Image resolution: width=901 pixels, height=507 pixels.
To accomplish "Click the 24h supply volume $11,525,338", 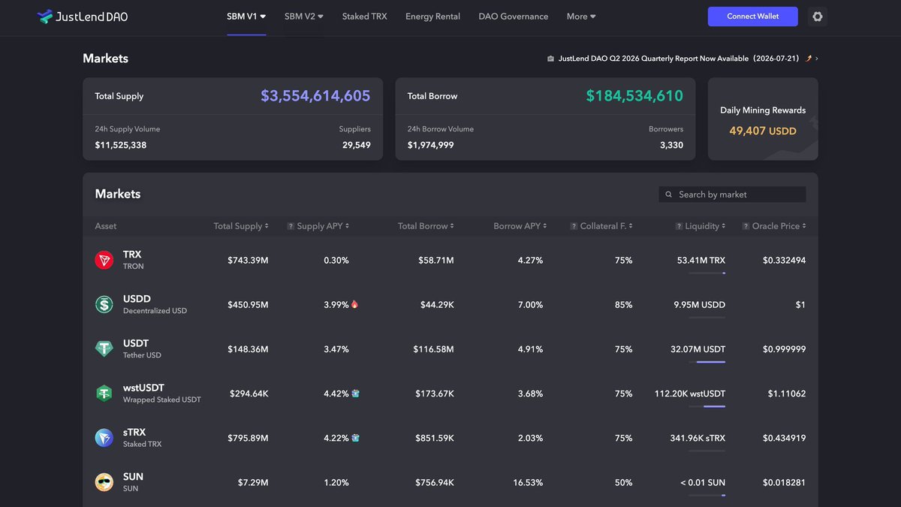I will click(121, 145).
